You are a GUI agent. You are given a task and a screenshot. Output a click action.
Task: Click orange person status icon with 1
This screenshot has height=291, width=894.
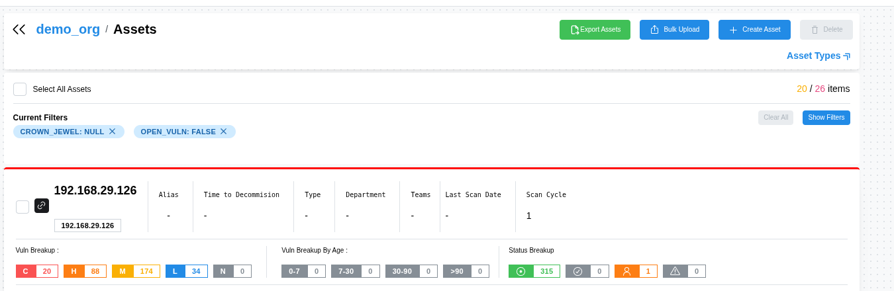point(636,271)
